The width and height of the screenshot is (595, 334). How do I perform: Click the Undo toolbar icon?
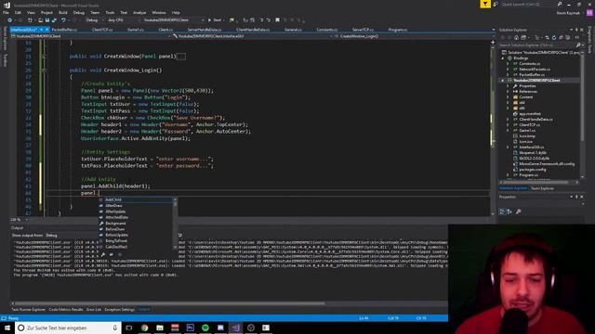[63, 20]
